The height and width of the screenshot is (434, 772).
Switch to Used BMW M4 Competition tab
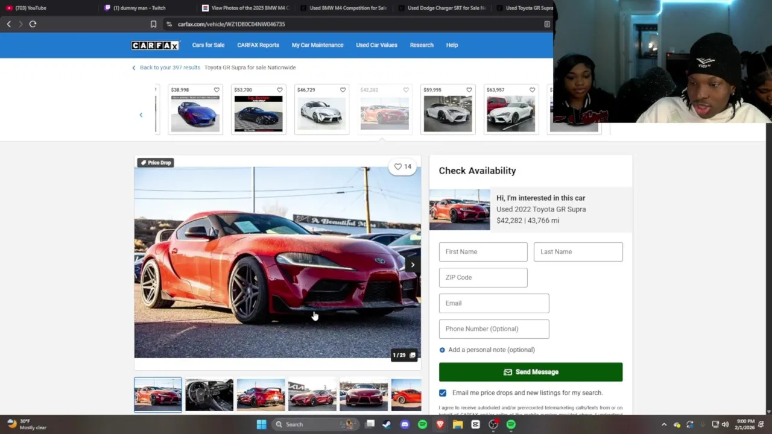(x=344, y=8)
